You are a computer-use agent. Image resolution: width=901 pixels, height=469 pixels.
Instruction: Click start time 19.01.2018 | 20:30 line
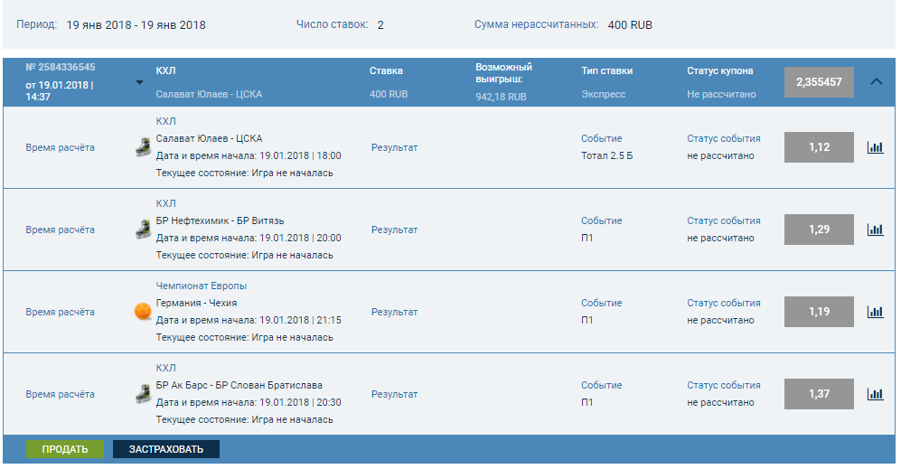[x=249, y=402]
